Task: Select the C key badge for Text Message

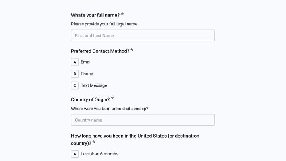Action: coord(75,85)
